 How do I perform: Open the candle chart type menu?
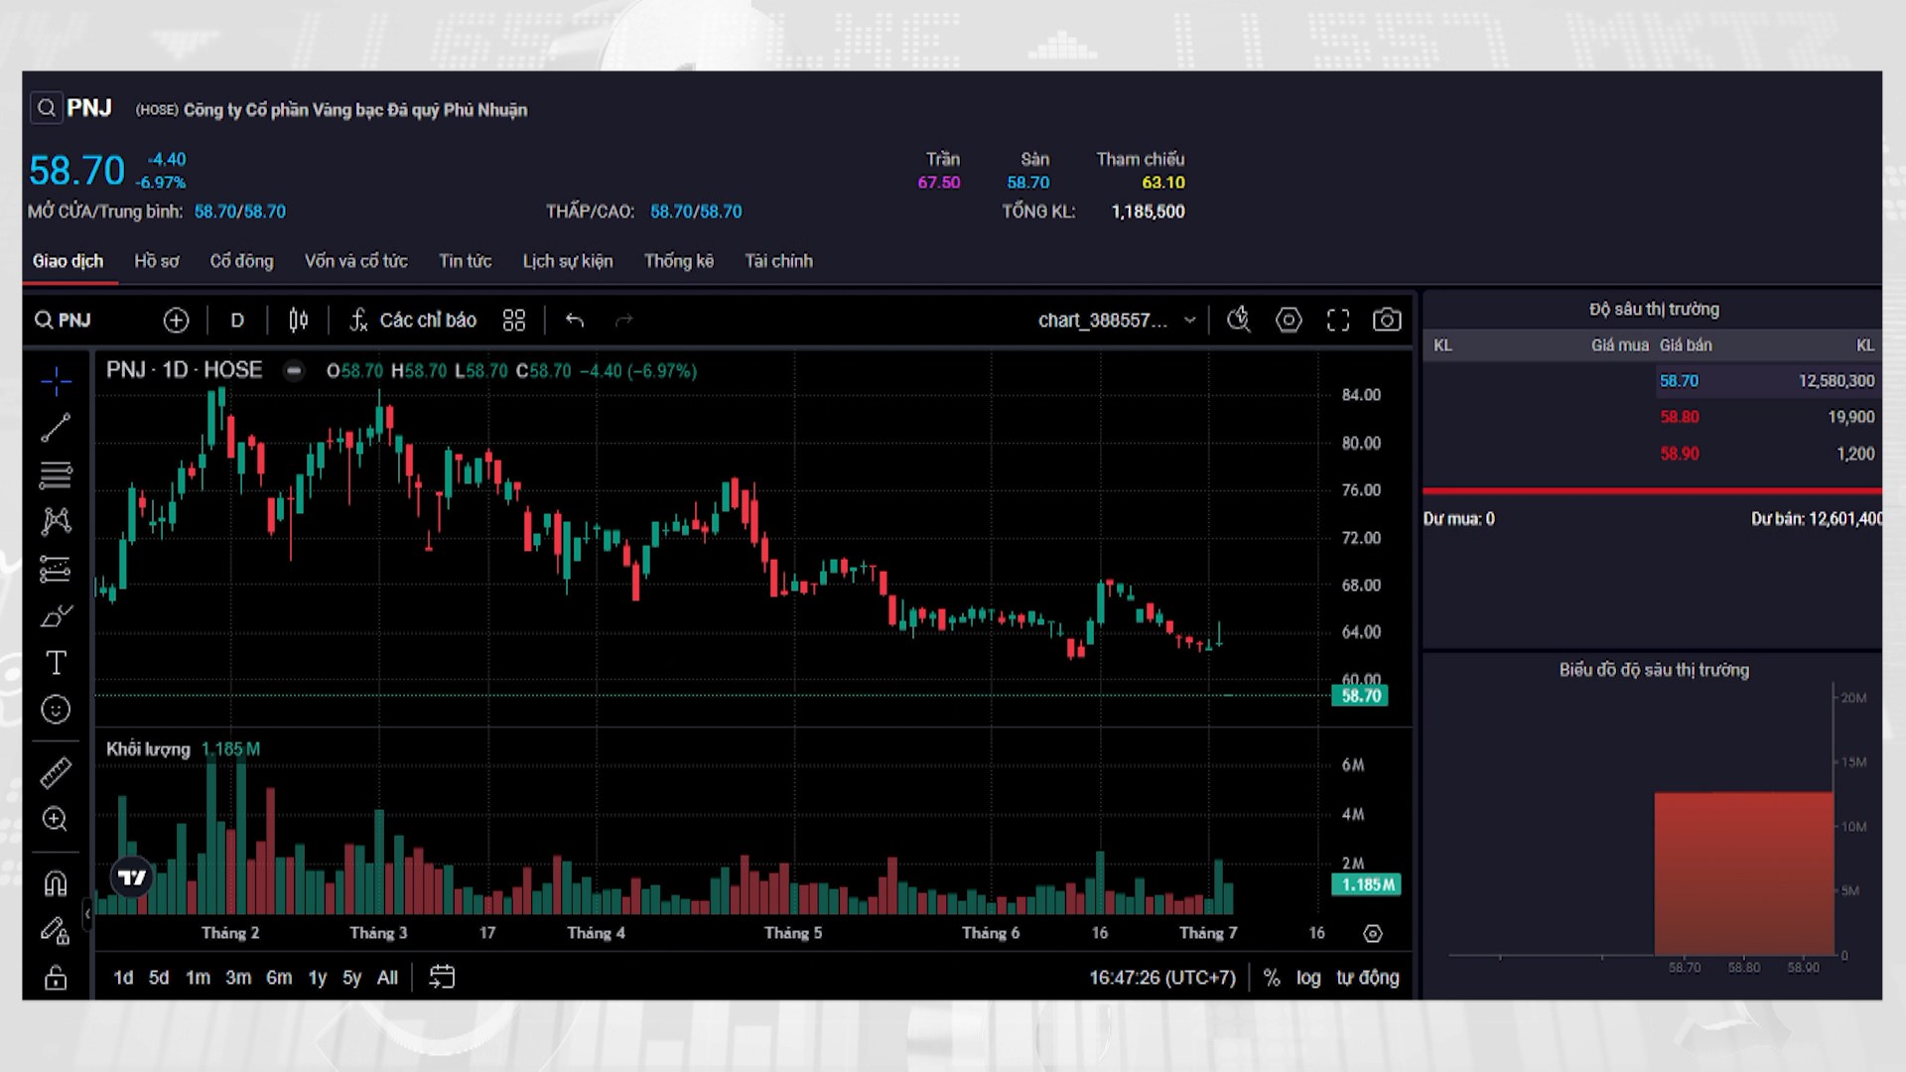(299, 320)
